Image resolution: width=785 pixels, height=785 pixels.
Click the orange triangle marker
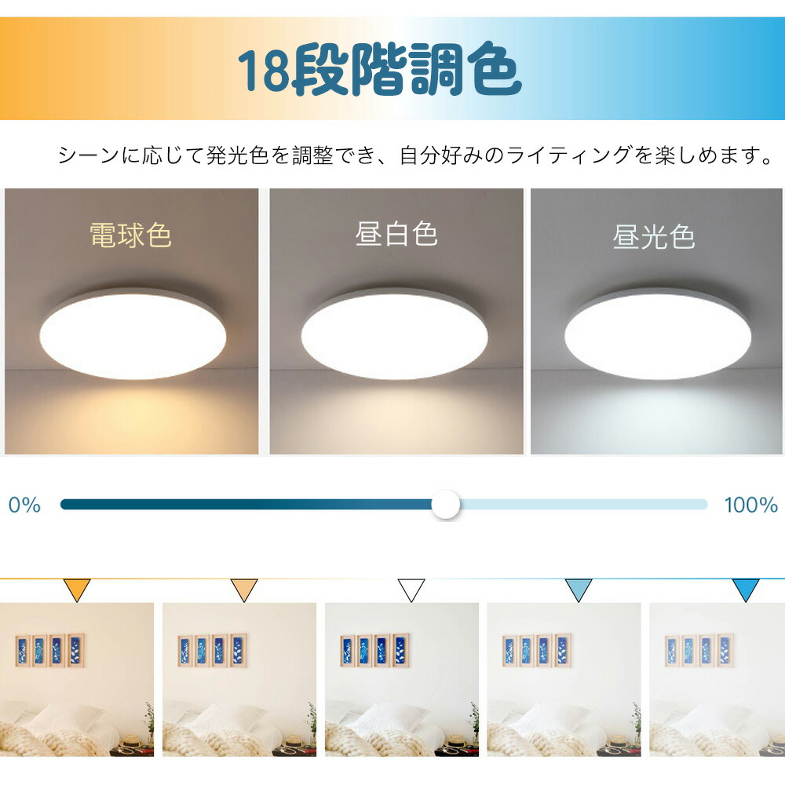tap(77, 590)
